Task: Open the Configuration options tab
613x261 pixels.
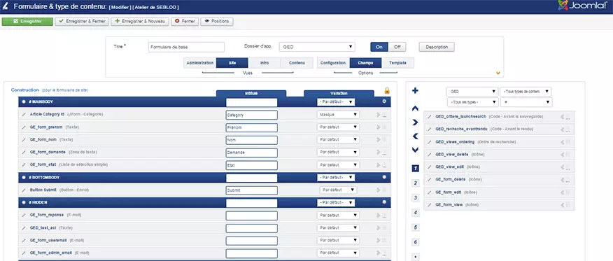Action: 333,63
